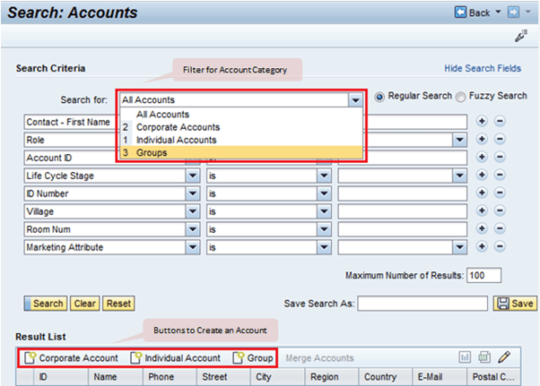
Task: Create a new Individual Account
Action: 176,358
